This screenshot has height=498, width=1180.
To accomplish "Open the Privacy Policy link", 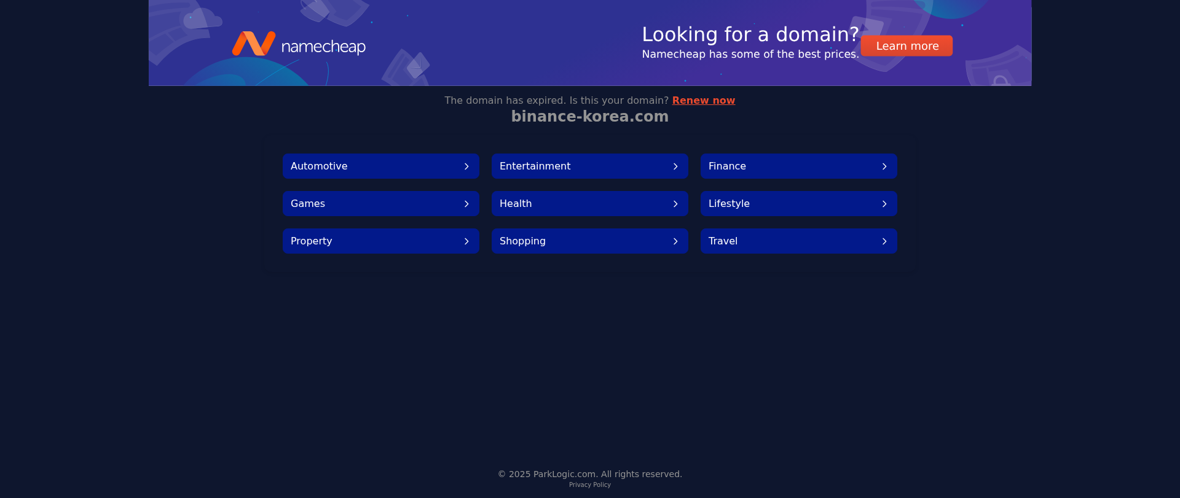I will 589,485.
